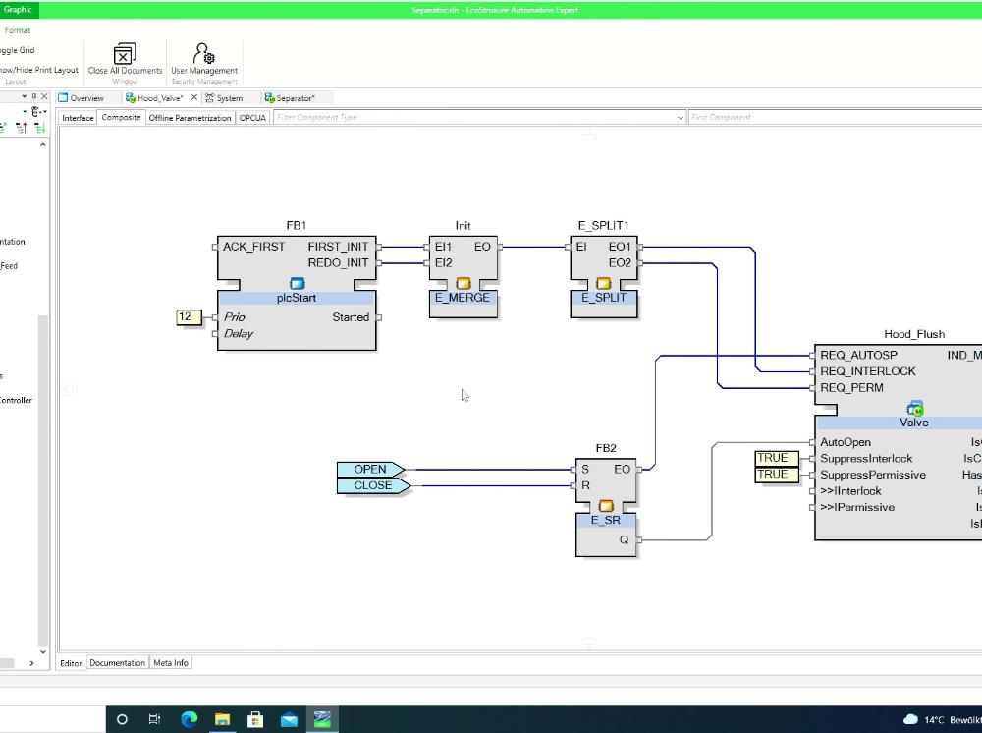Open the Interface sub-tab
Image resolution: width=982 pixels, height=733 pixels.
[78, 118]
